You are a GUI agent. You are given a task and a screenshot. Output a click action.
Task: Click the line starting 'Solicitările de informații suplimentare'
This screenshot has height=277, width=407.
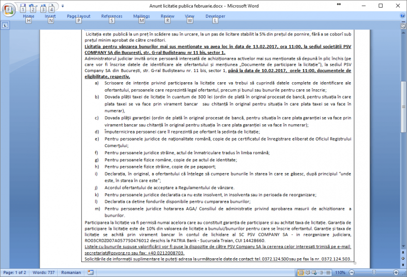pos(218,259)
